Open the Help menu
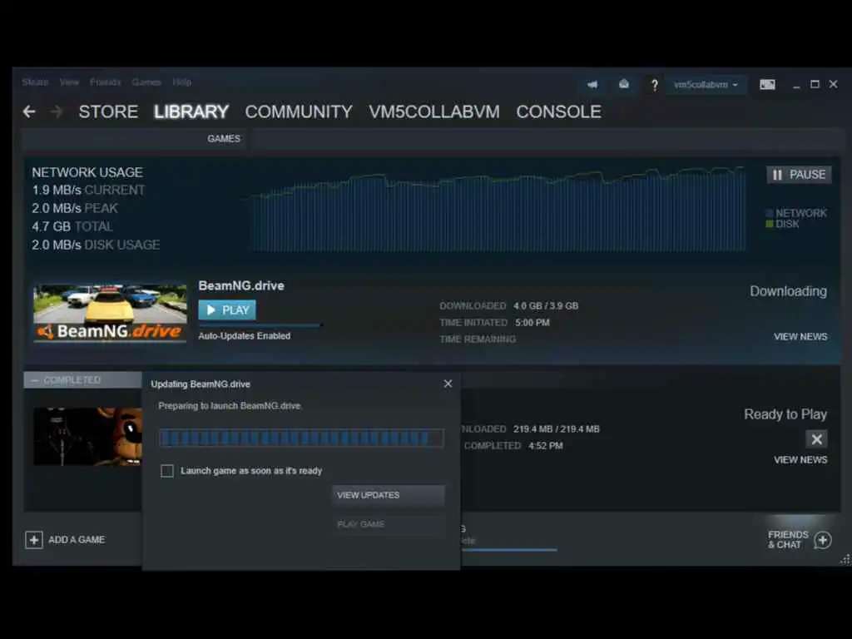The image size is (852, 639). (182, 82)
